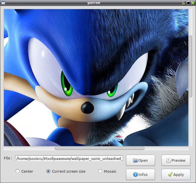The width and height of the screenshot is (196, 183).
Task: Select the Current screen size option
Action: (x=66, y=171)
